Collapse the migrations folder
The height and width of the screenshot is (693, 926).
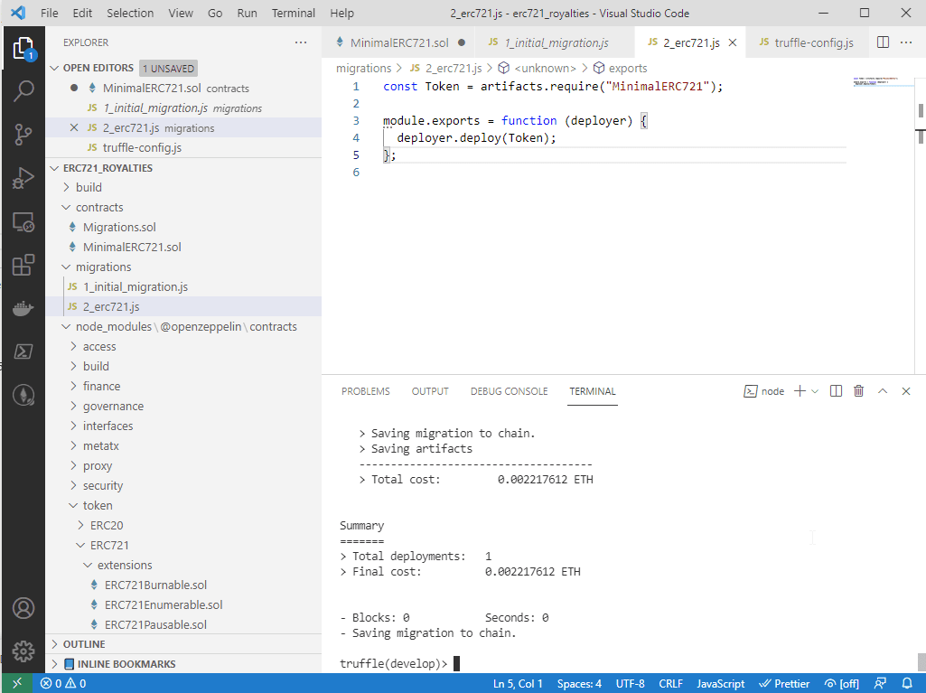pos(66,267)
